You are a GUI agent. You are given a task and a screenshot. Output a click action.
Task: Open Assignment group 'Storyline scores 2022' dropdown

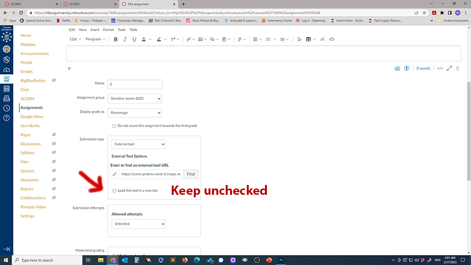pyautogui.click(x=134, y=99)
